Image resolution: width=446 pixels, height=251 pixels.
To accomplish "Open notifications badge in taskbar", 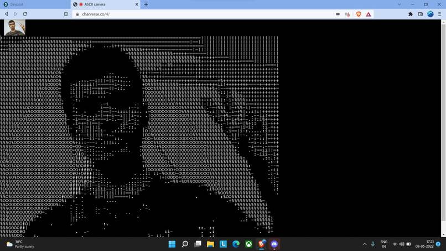I will pos(438,244).
